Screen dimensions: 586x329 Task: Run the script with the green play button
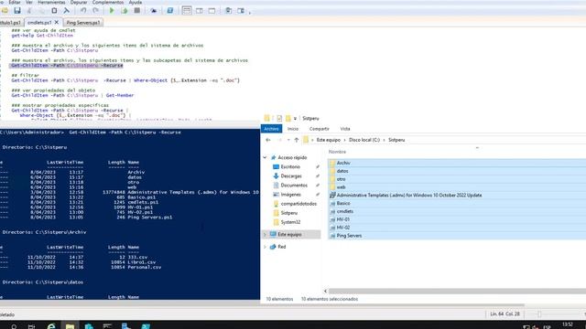tap(112, 10)
